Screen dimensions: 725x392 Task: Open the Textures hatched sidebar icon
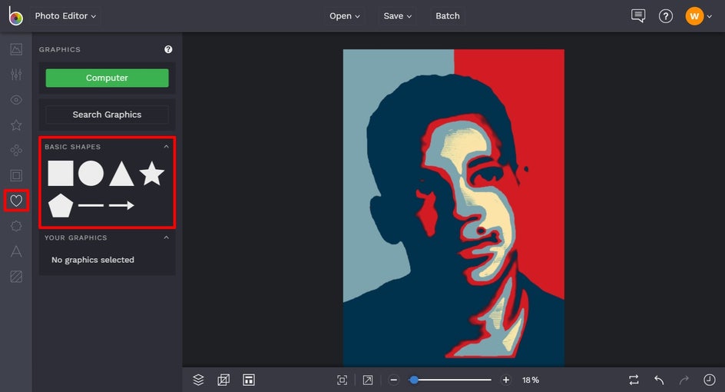pos(16,276)
